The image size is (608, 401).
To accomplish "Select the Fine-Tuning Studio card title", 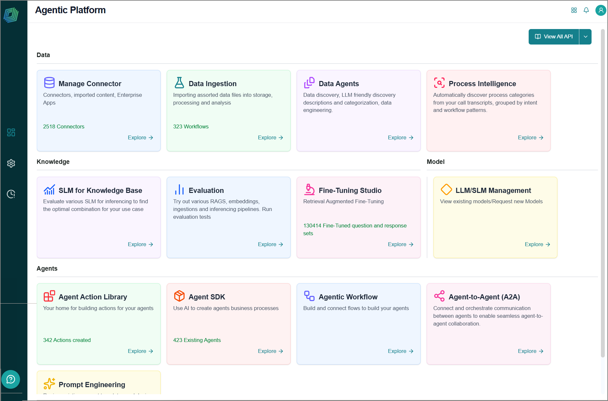I will point(350,190).
